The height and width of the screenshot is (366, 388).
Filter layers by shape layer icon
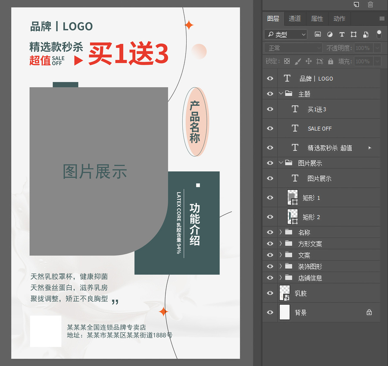pyautogui.click(x=354, y=35)
